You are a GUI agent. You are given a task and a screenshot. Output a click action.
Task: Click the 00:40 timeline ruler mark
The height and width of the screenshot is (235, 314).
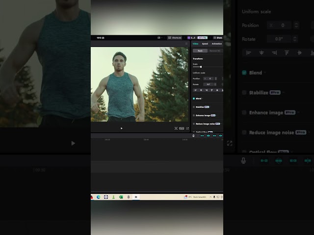(x=146, y=140)
